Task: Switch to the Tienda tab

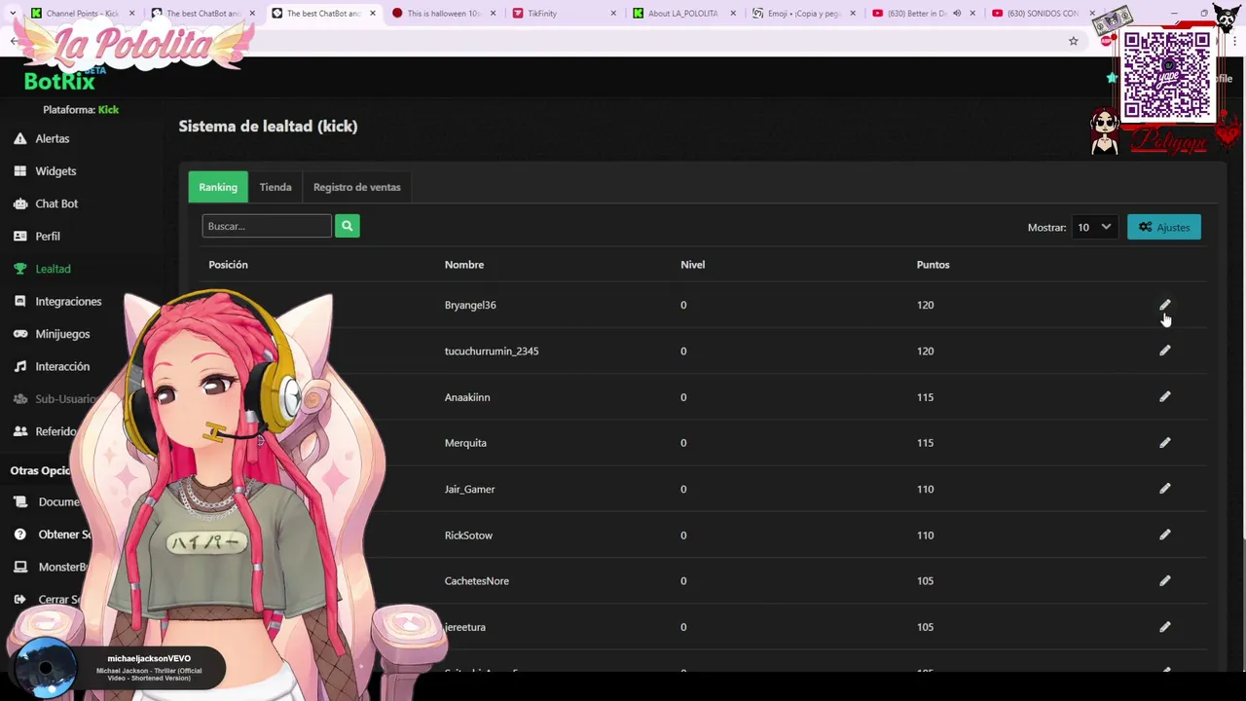Action: click(275, 187)
